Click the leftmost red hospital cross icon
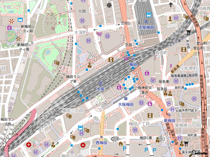The height and width of the screenshot is (157, 210). point(29,144)
